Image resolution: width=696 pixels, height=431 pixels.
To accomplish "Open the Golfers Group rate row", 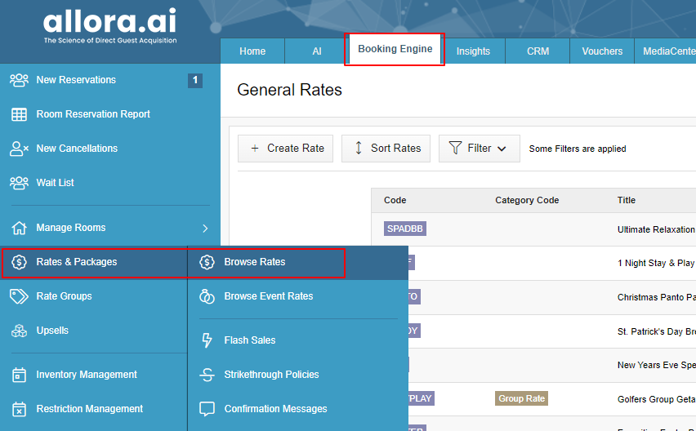I will coord(656,399).
